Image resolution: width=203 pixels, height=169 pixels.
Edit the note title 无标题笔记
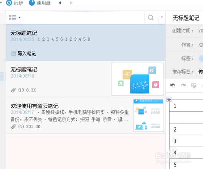click(x=186, y=18)
